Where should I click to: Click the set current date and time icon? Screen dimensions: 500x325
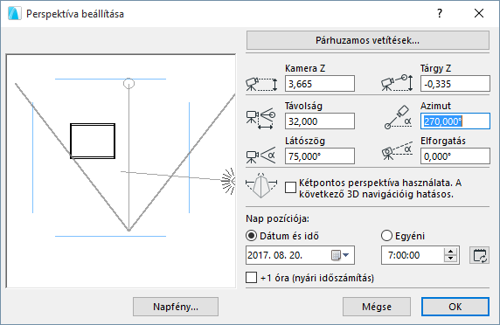pos(480,255)
